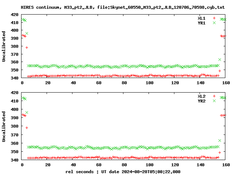Select the XL1 legend label
The image size is (233, 175).
tap(201, 18)
